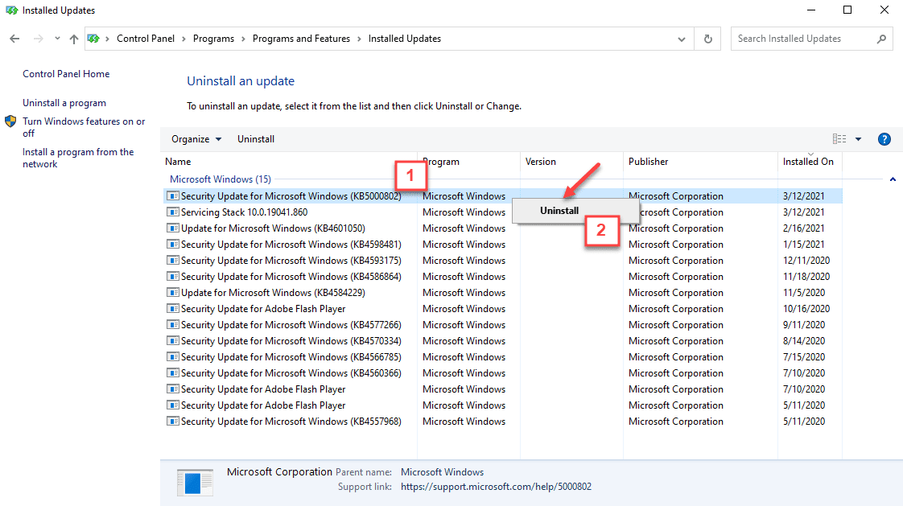Click the search magnifier icon
This screenshot has height=506, width=903.
pos(881,39)
